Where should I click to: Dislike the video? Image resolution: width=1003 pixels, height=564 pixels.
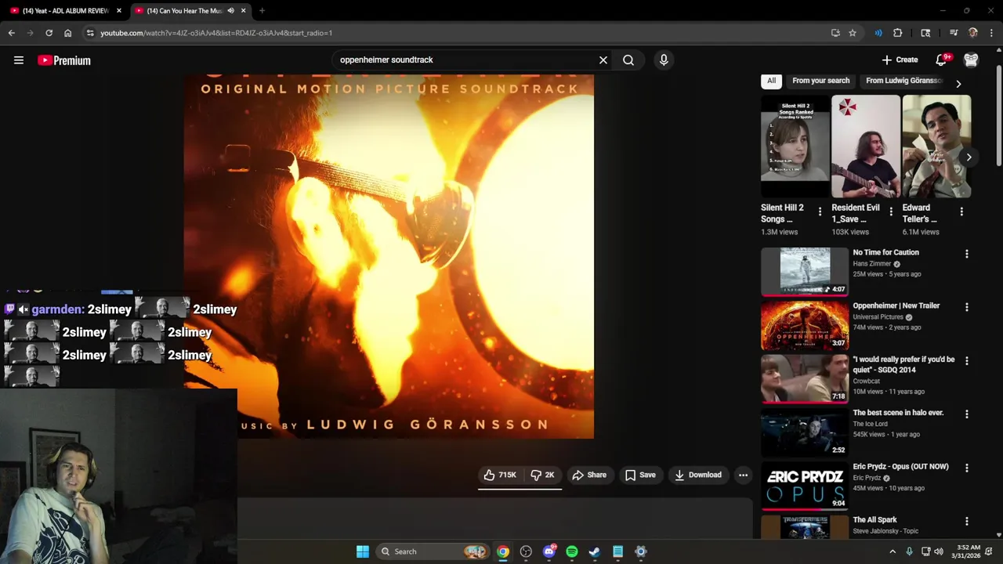tap(542, 475)
